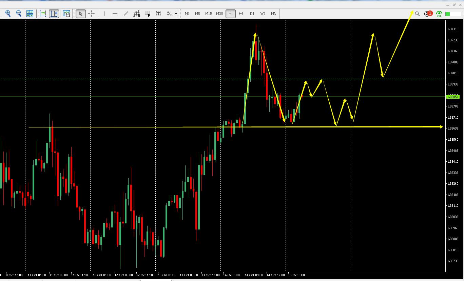The image size is (464, 281).
Task: Select the arrows drawing tool icon
Action: pos(169,14)
